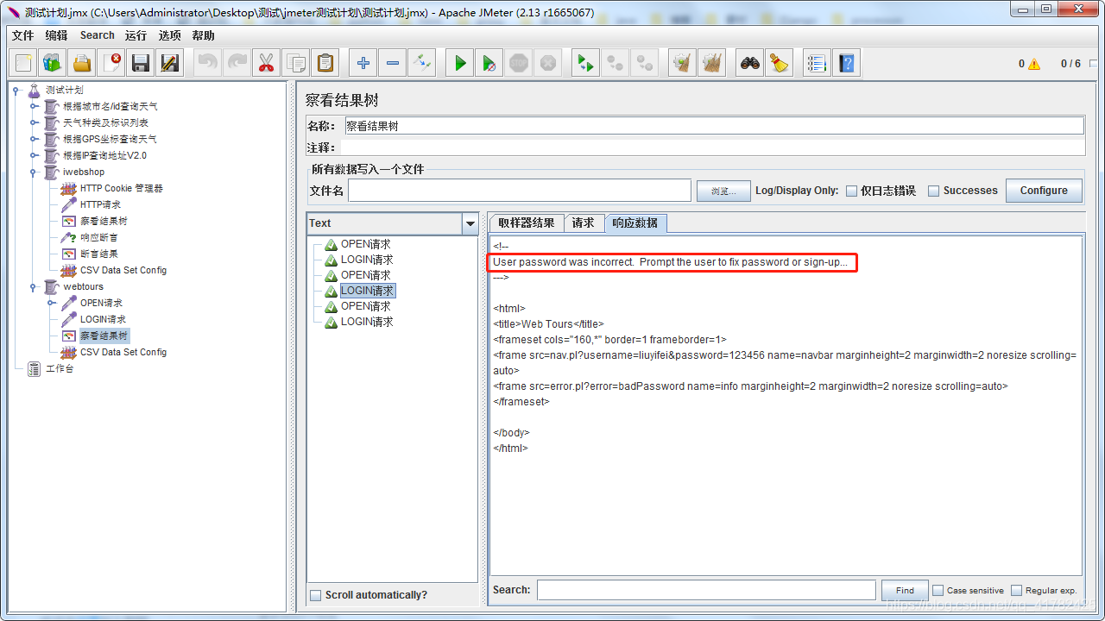Click the Close test plan icon
Viewport: 1105px width, 621px height.
pos(111,63)
